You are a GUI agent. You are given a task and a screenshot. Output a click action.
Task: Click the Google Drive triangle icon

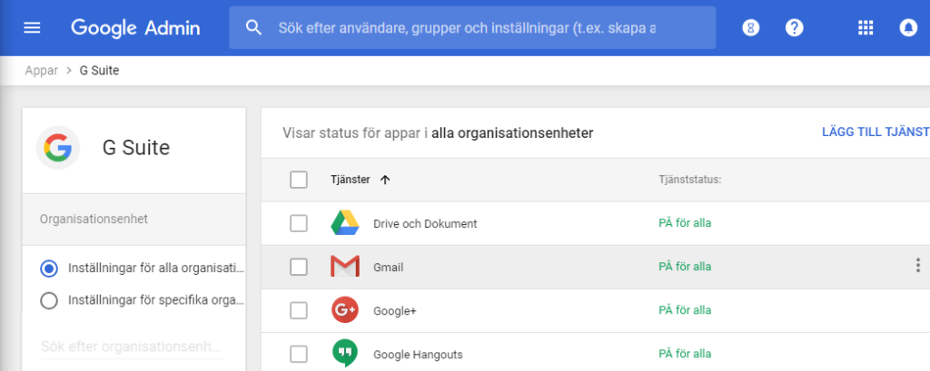coord(344,223)
